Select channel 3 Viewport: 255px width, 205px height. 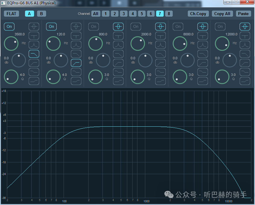pyautogui.click(x=124, y=14)
